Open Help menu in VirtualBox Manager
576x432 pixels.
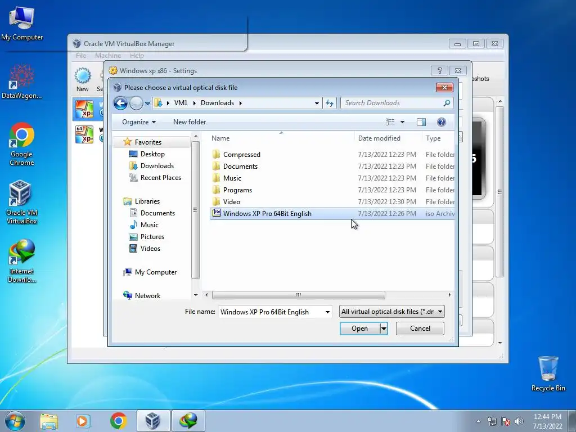click(x=137, y=56)
